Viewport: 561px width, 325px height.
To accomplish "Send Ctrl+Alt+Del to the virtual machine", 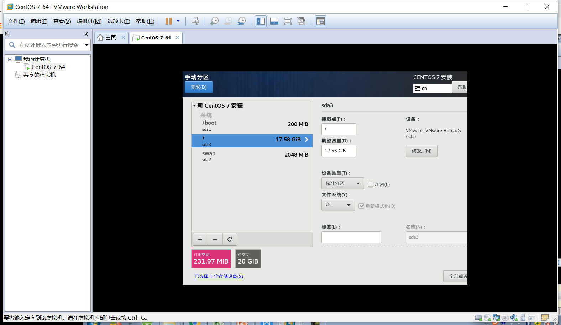I will click(x=195, y=21).
